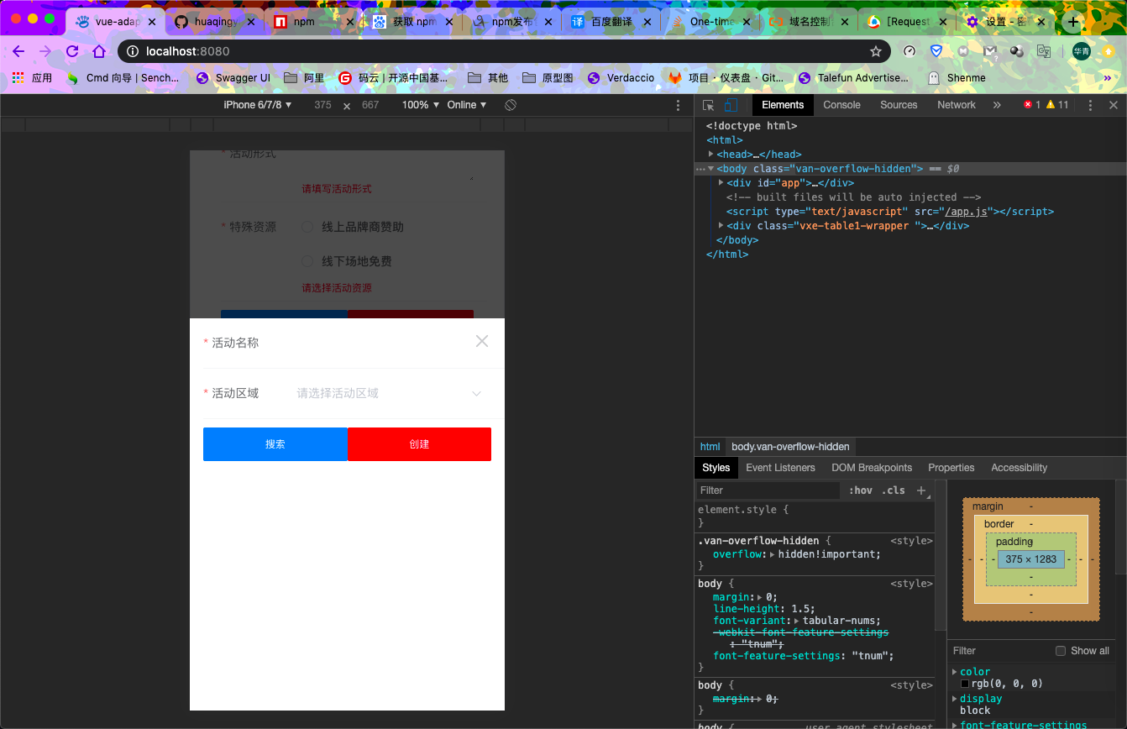Viewport: 1127px width, 729px height.
Task: Expand the head element node
Action: pyautogui.click(x=711, y=155)
